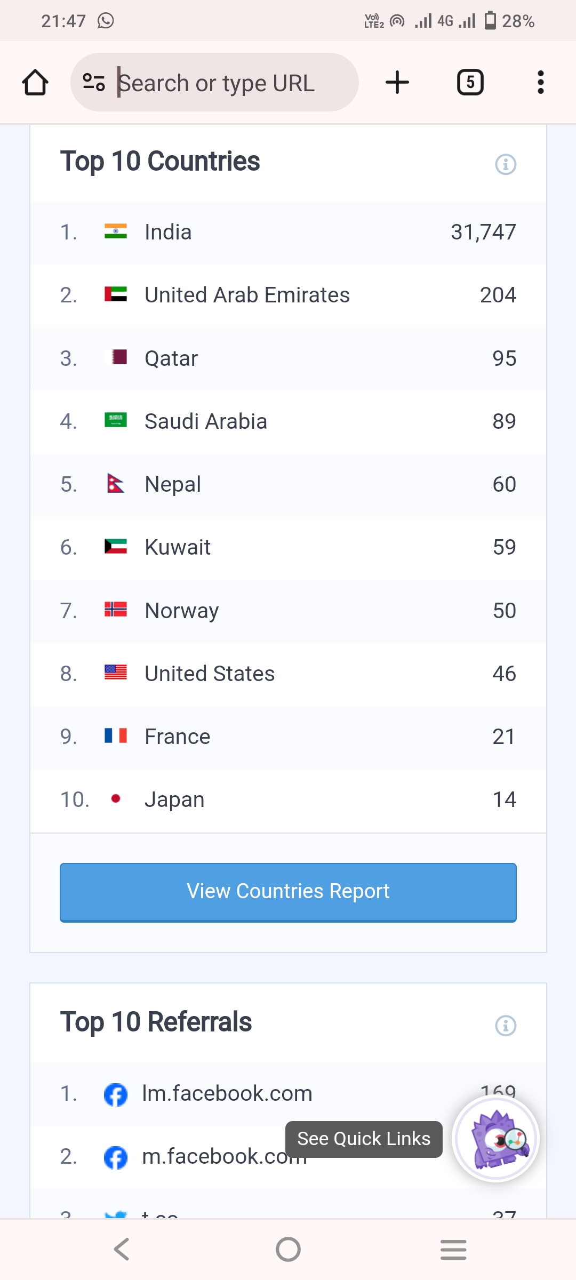Open Android recent apps menu button
Image resolution: width=576 pixels, height=1280 pixels.
point(453,1249)
